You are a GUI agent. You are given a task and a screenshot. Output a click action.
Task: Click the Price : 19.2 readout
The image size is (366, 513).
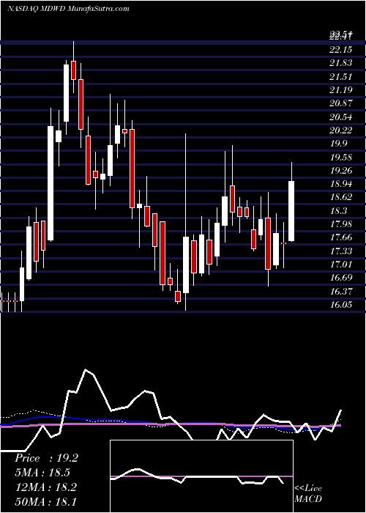[46, 458]
